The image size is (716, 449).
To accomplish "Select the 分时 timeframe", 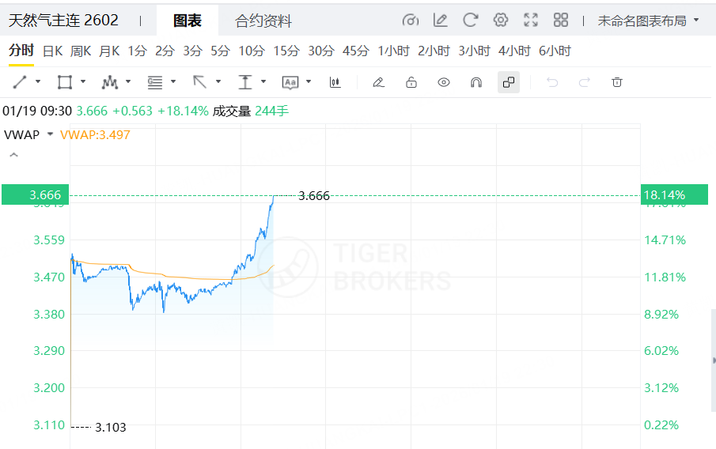I will pos(21,50).
